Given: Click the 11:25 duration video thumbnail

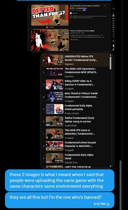Looking at the screenshot, I should (x=54, y=84).
